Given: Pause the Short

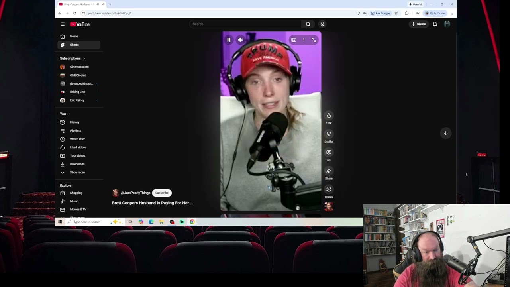Looking at the screenshot, I should tap(229, 40).
